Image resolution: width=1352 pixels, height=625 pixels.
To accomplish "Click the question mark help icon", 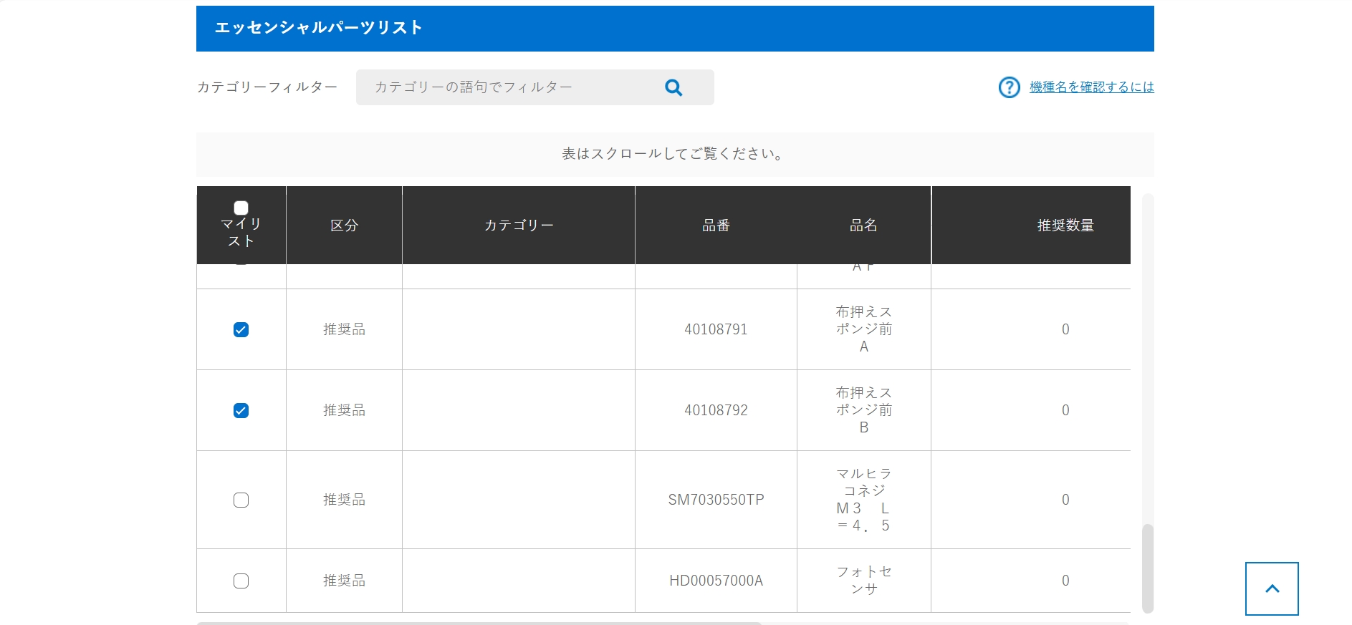I will (x=1009, y=87).
